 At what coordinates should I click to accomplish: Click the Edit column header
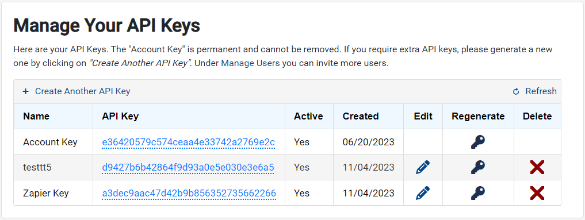pos(423,116)
